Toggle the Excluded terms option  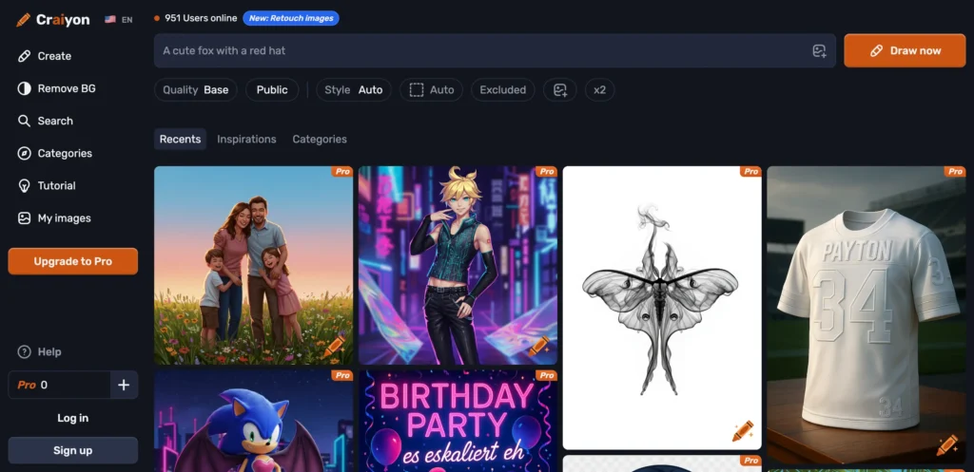point(502,90)
